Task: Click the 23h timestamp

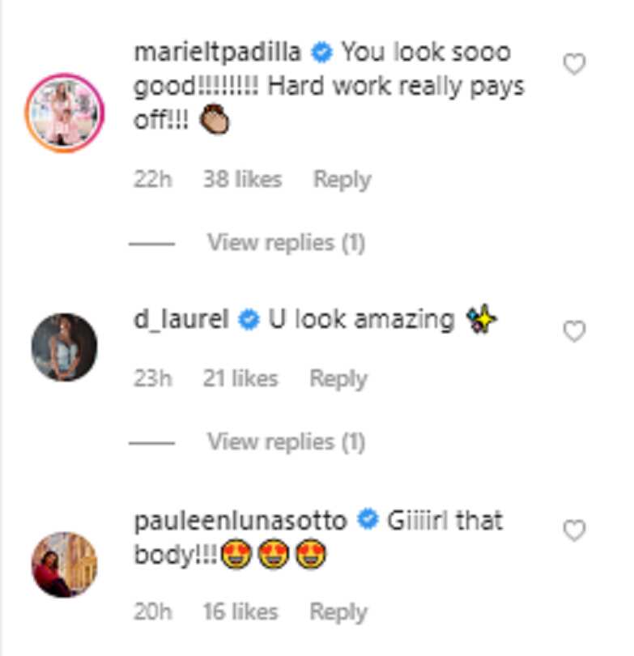Action: coord(153,379)
